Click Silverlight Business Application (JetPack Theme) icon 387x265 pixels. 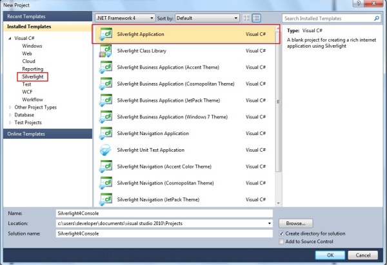pyautogui.click(x=106, y=100)
